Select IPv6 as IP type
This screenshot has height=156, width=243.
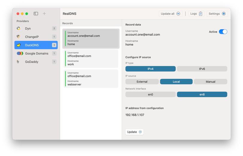click(202, 69)
